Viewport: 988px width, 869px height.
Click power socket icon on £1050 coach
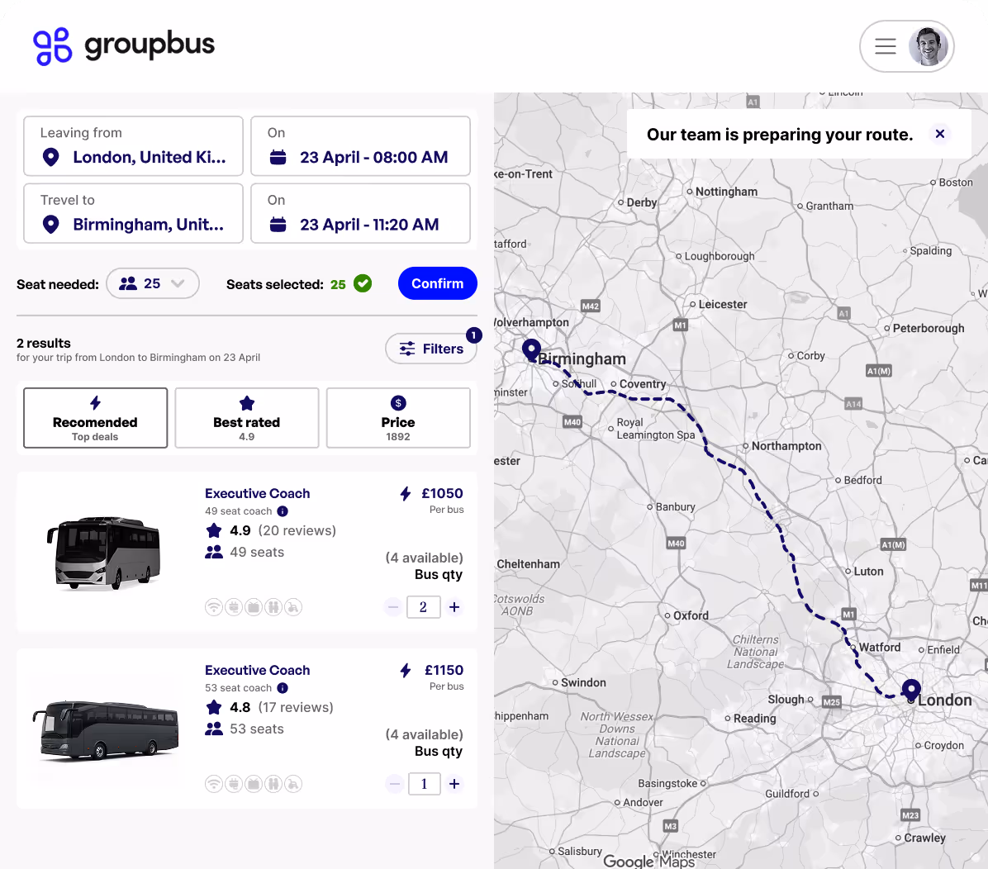[234, 607]
